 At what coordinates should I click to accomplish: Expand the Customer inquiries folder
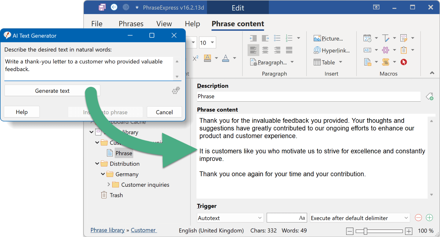tap(109, 184)
